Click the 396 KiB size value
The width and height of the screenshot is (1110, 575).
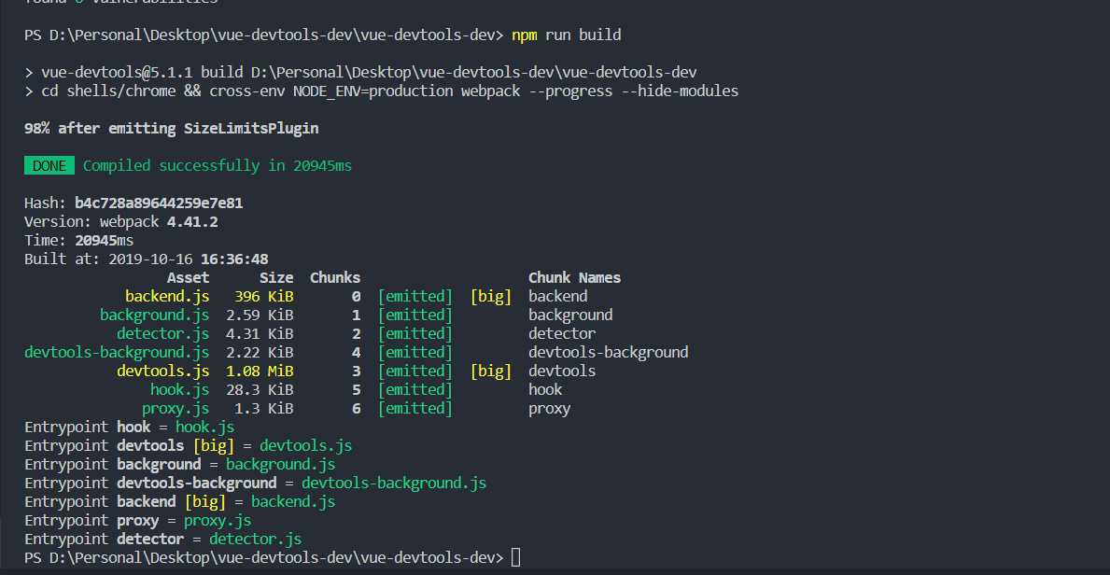[263, 297]
